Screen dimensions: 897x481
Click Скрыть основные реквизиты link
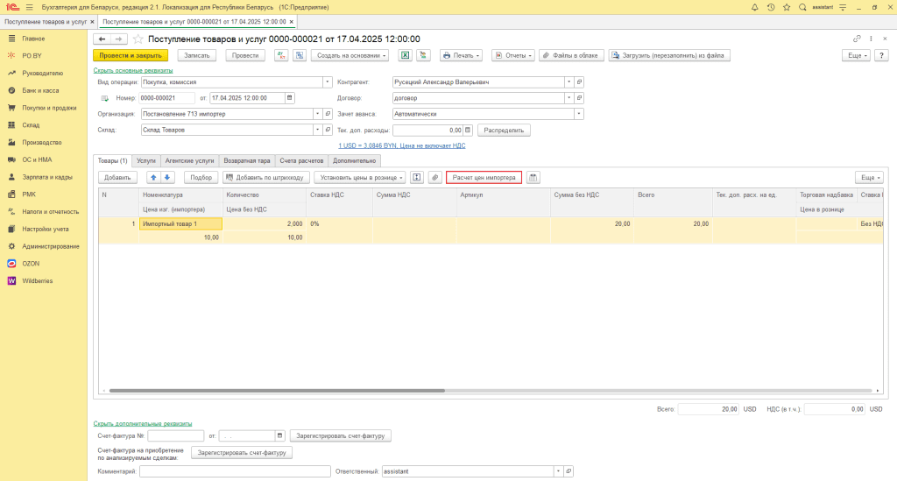coord(133,70)
